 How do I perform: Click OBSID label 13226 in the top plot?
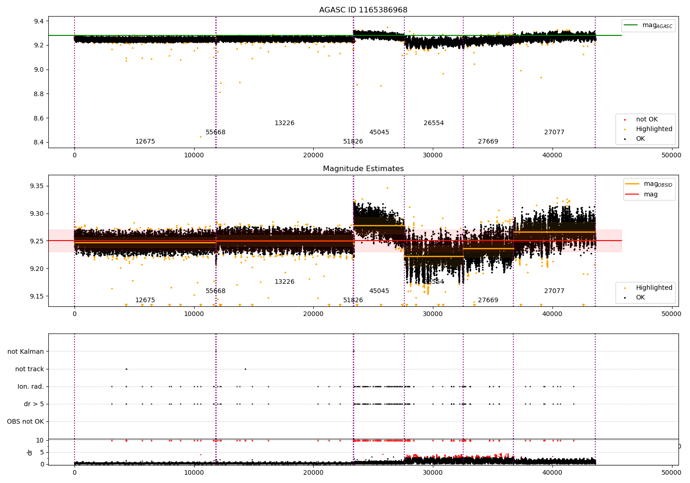(x=284, y=123)
